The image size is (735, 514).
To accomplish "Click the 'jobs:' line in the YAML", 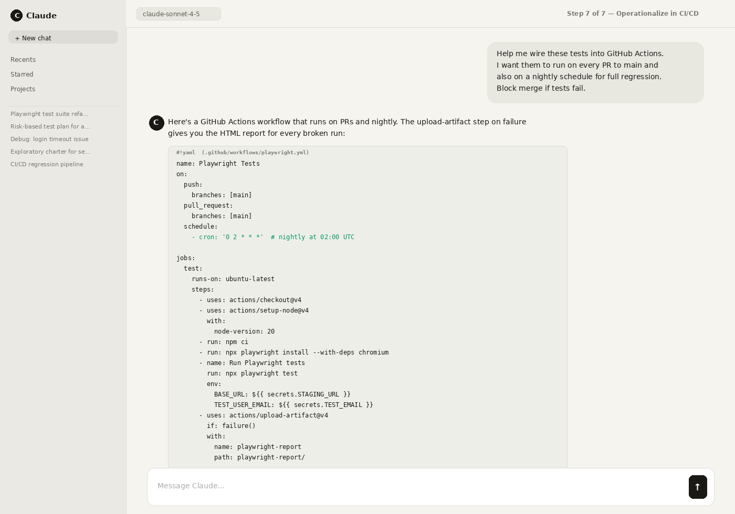I will (186, 258).
